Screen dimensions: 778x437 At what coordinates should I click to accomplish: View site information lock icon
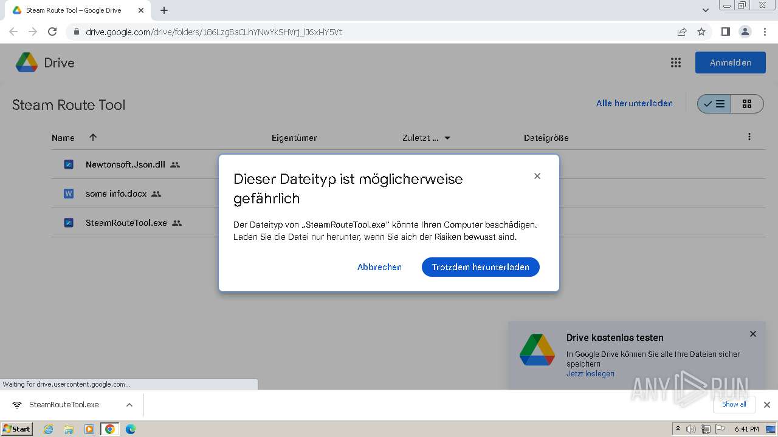click(x=76, y=32)
